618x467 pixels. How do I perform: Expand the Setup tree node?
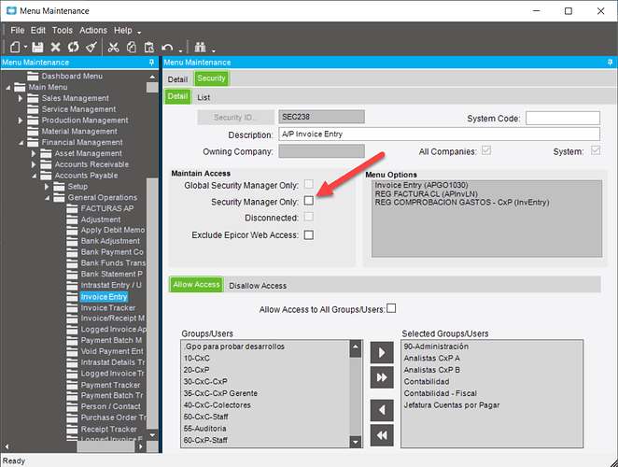(47, 187)
